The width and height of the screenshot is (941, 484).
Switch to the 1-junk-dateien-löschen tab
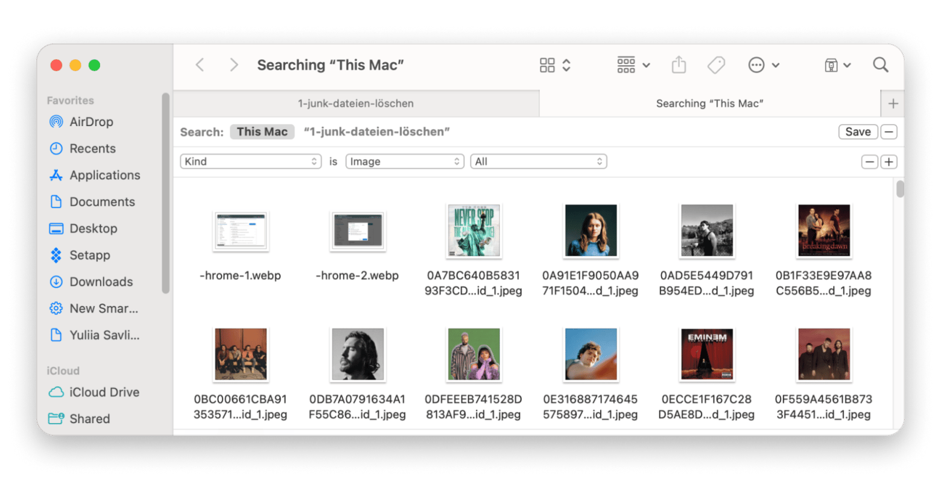[355, 104]
